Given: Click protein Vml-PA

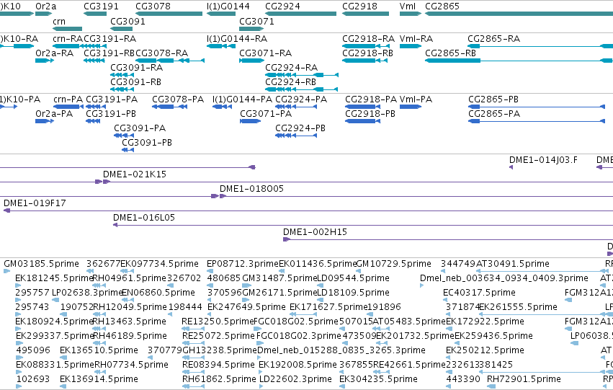Looking at the screenshot, I should 416,99.
